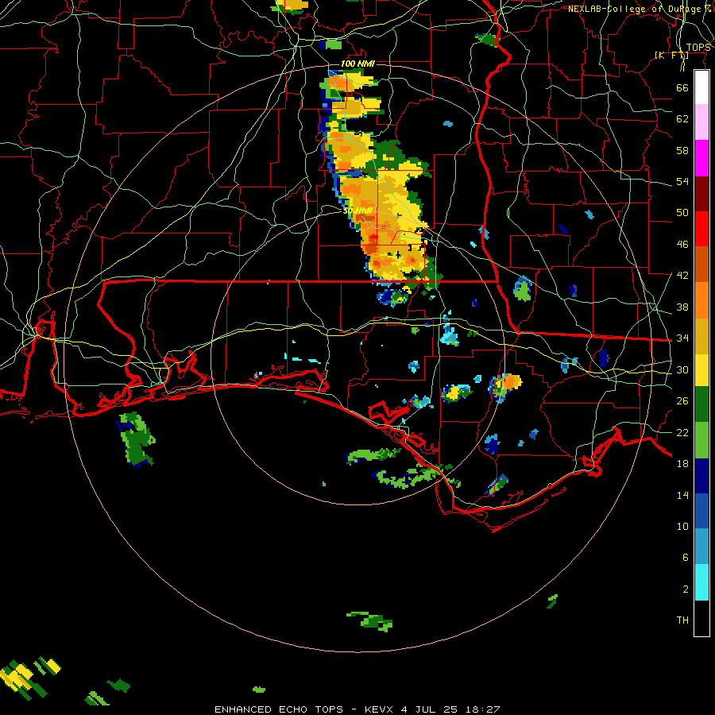Click the "50 NMI" range ring label
This screenshot has height=715, width=715.
point(358,211)
